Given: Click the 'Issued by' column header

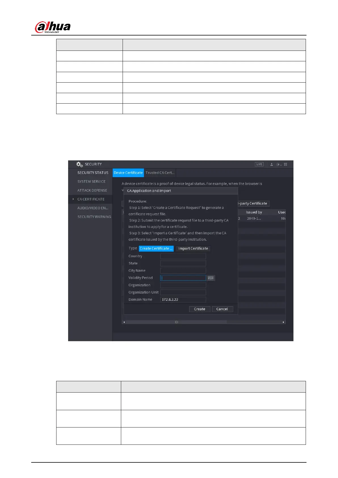Looking at the screenshot, I should [x=254, y=212].
